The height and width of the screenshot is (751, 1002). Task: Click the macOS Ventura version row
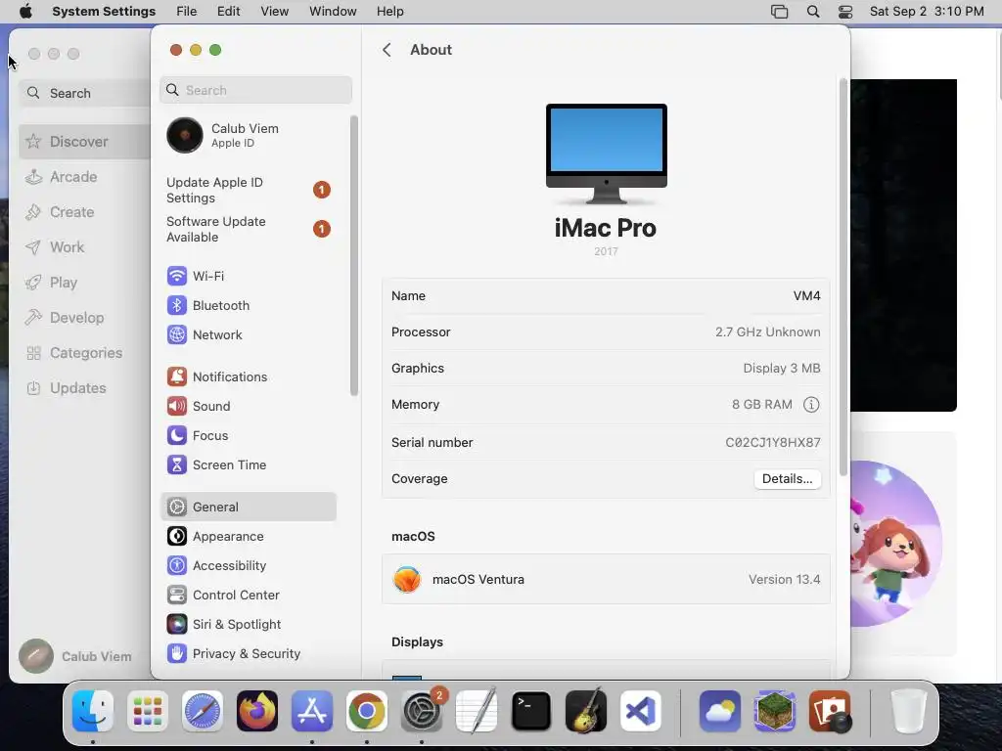click(x=606, y=579)
